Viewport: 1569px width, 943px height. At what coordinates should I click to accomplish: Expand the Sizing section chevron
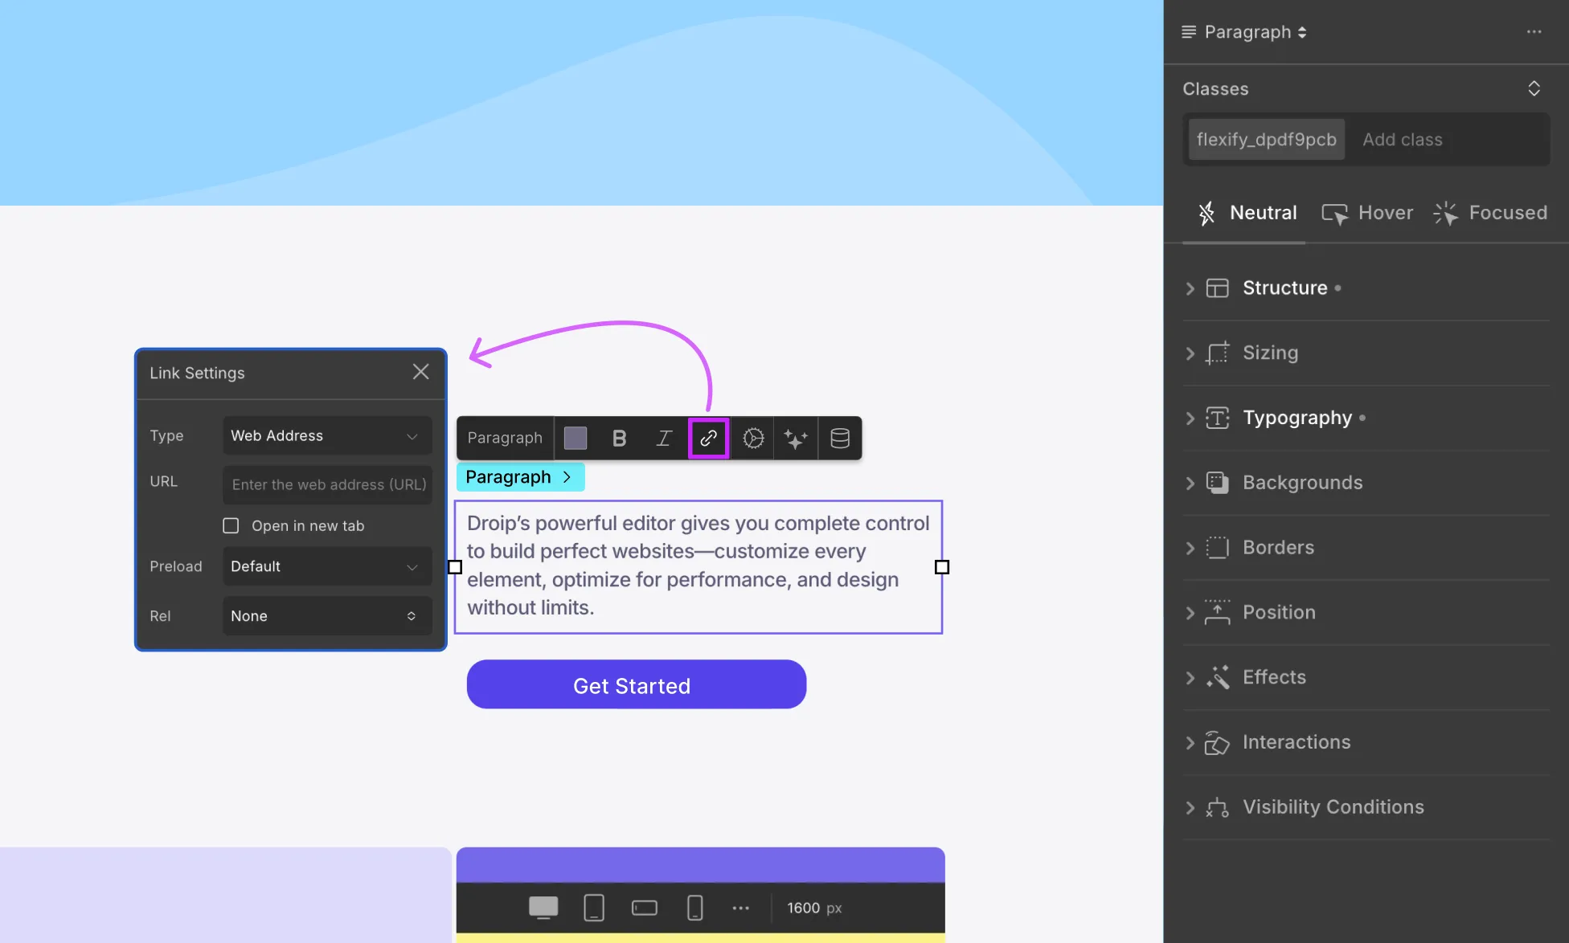coord(1190,353)
